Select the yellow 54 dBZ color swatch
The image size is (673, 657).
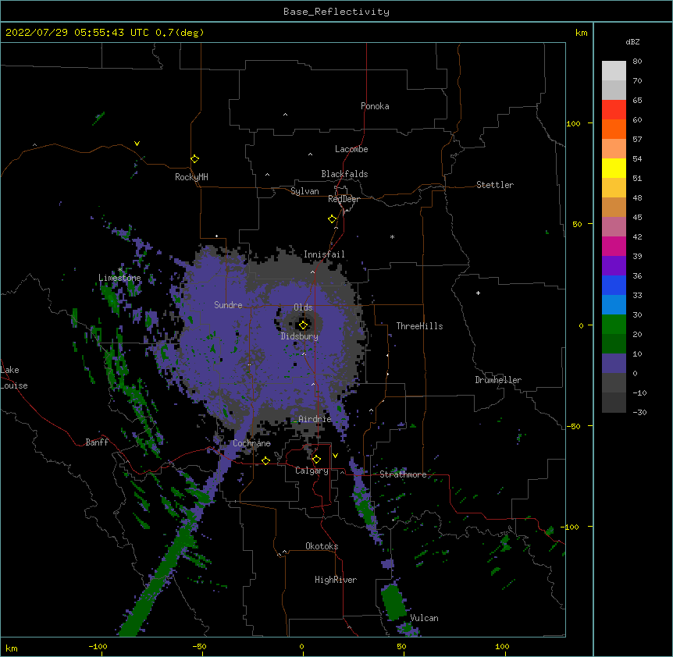tap(614, 169)
